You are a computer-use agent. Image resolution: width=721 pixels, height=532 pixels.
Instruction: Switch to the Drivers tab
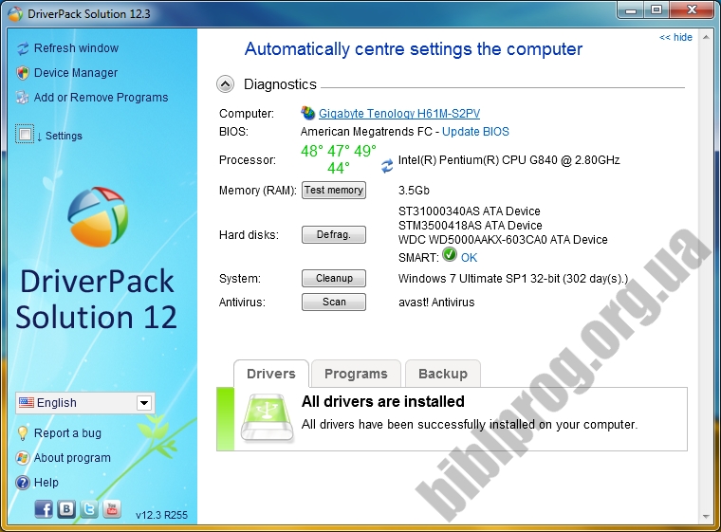point(270,374)
